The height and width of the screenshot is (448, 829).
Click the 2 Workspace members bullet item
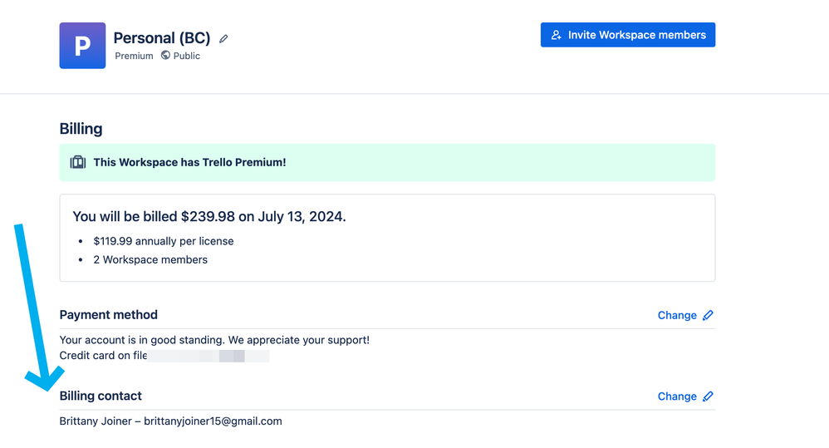tap(150, 259)
